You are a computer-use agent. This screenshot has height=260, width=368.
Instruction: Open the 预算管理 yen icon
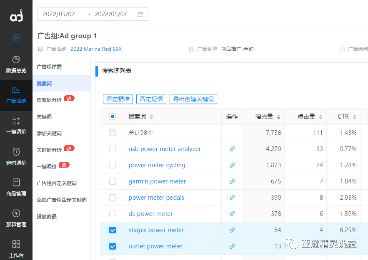[x=16, y=213]
